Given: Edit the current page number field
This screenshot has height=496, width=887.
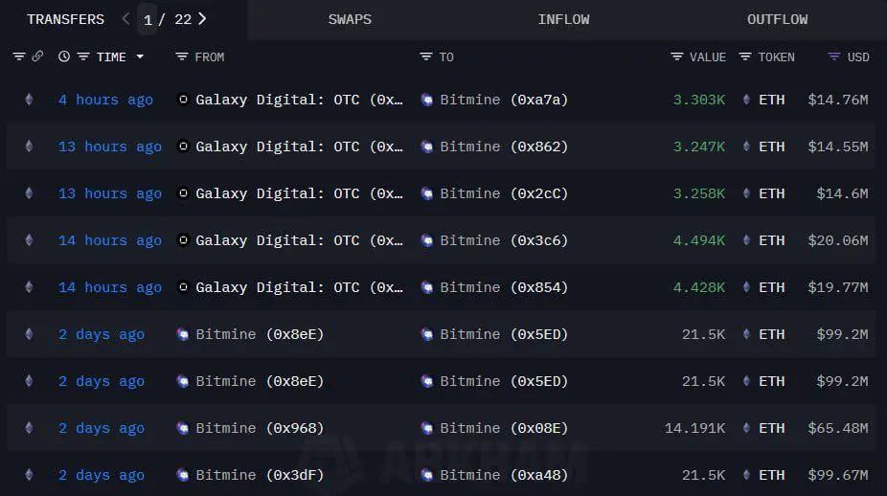Looking at the screenshot, I should [148, 20].
